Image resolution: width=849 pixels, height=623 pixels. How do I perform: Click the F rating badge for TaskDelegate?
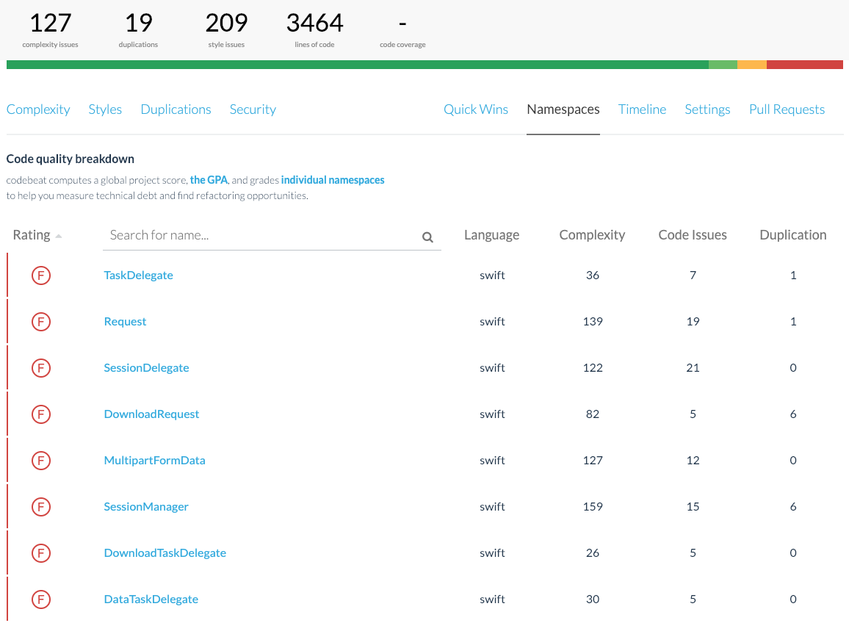41,276
